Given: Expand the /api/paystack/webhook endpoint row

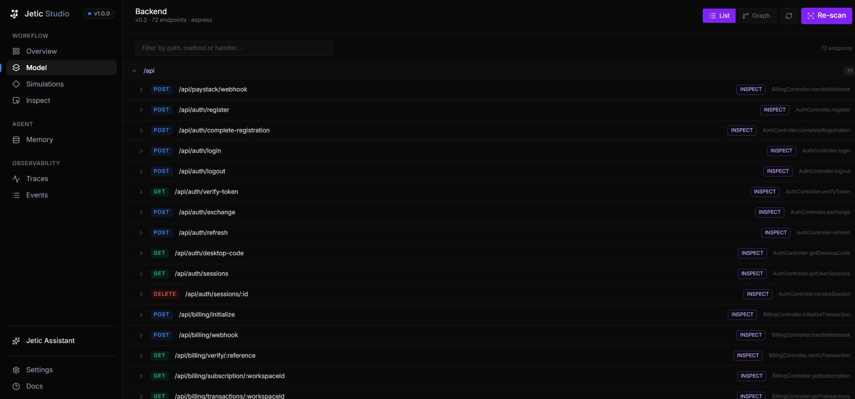Looking at the screenshot, I should pyautogui.click(x=141, y=90).
